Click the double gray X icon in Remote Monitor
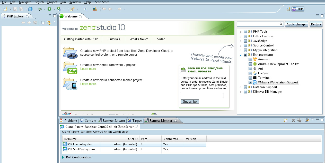This screenshot has width=325, height=163. pyautogui.click(x=299, y=120)
